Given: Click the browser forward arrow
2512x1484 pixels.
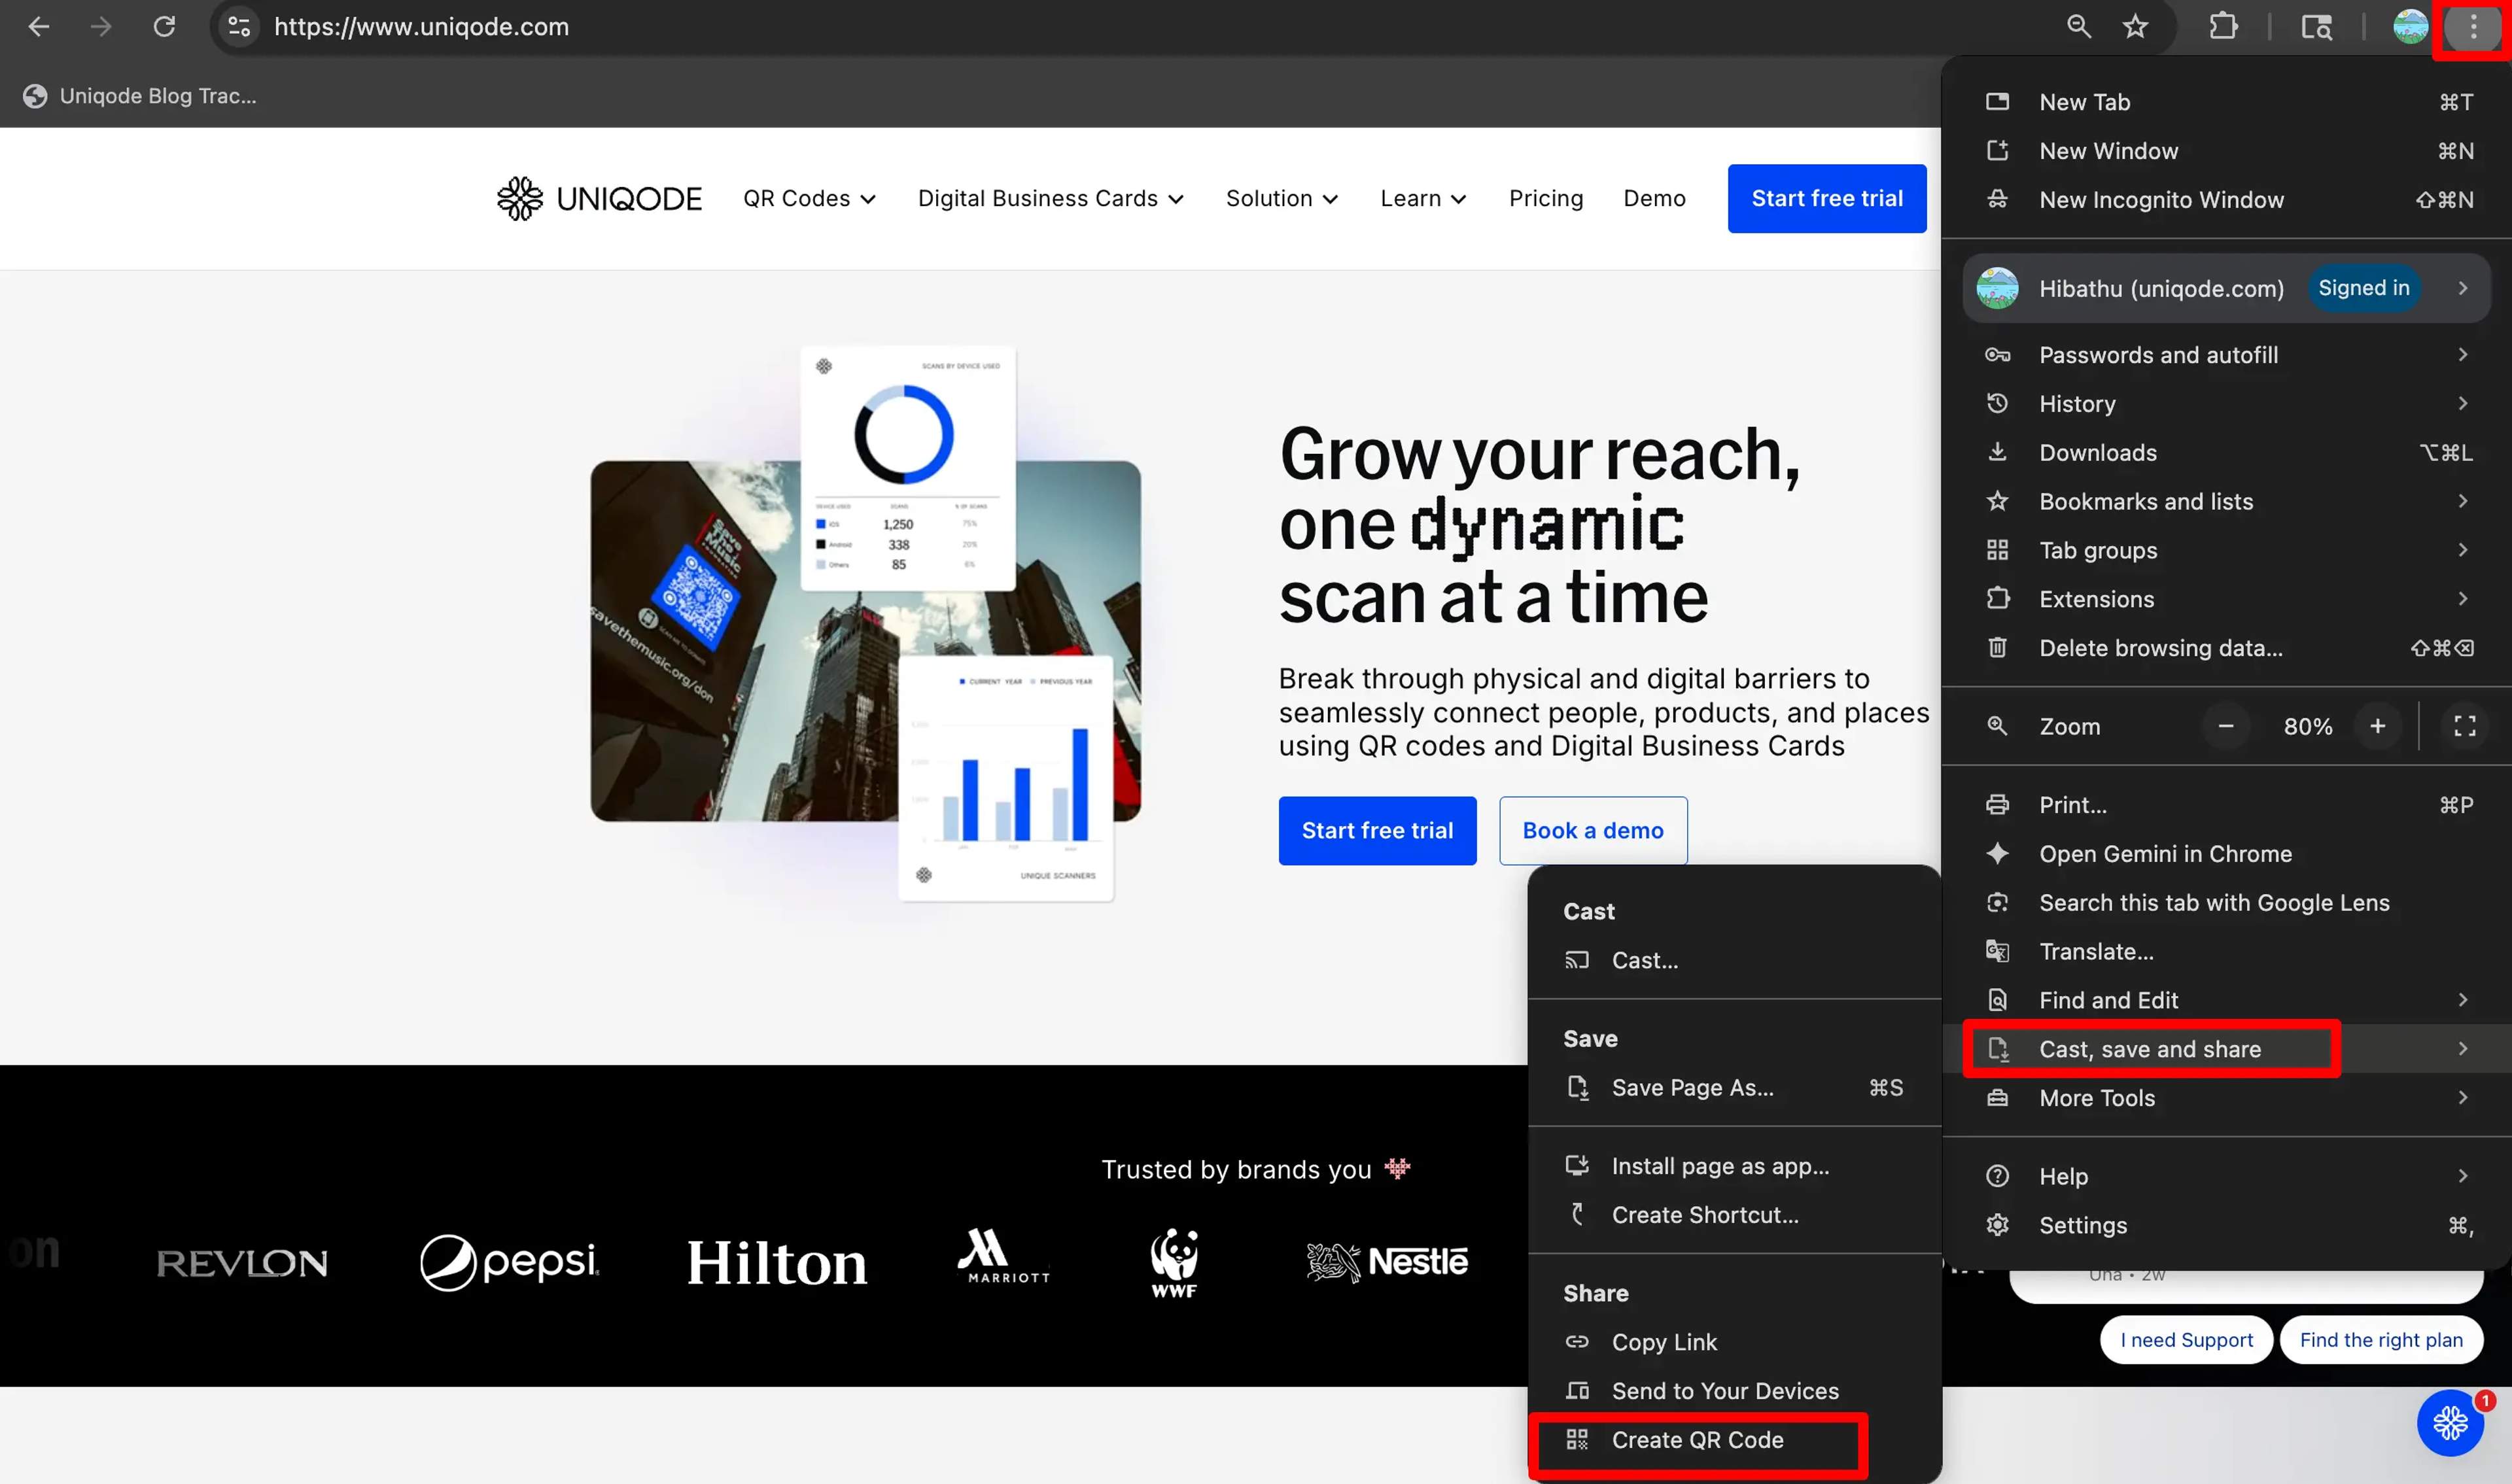Looking at the screenshot, I should click(x=101, y=27).
